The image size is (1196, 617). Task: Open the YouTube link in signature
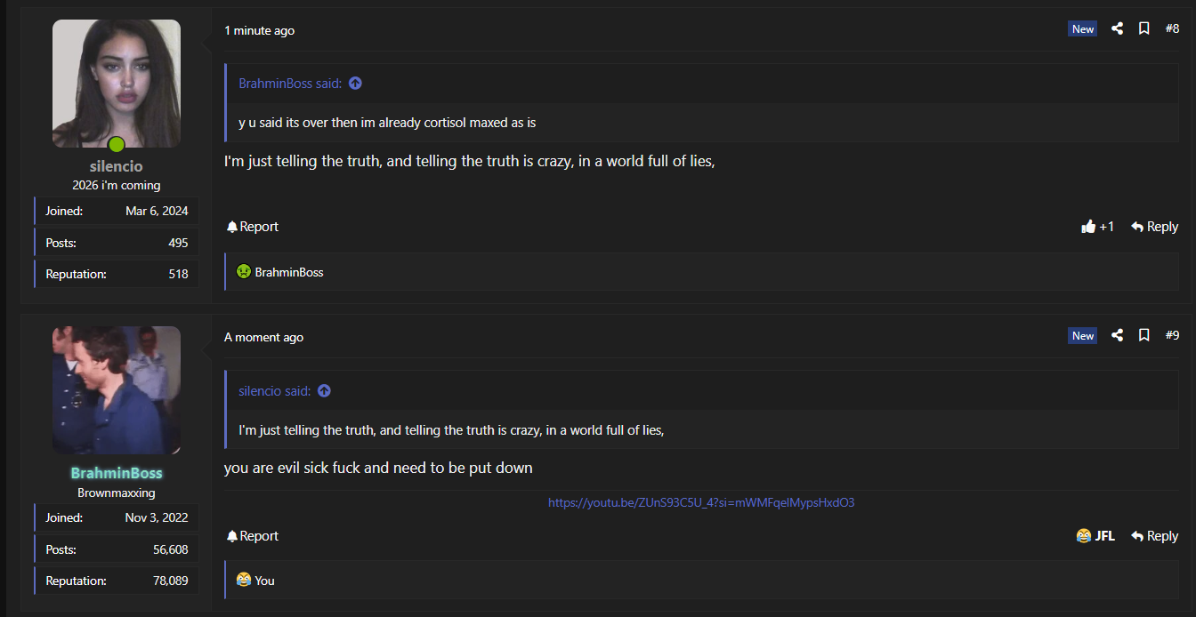click(701, 502)
